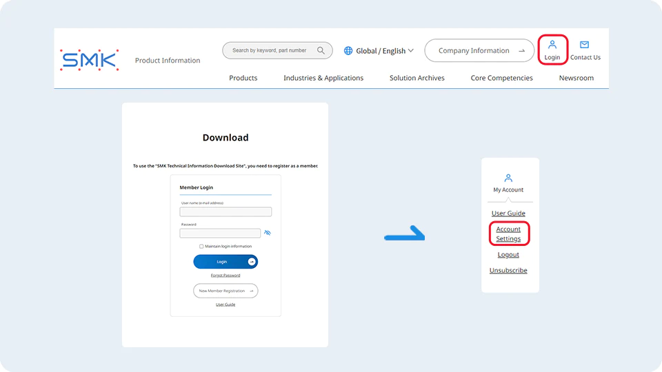
Task: Check Maintain login information checkbox
Action: tap(201, 246)
